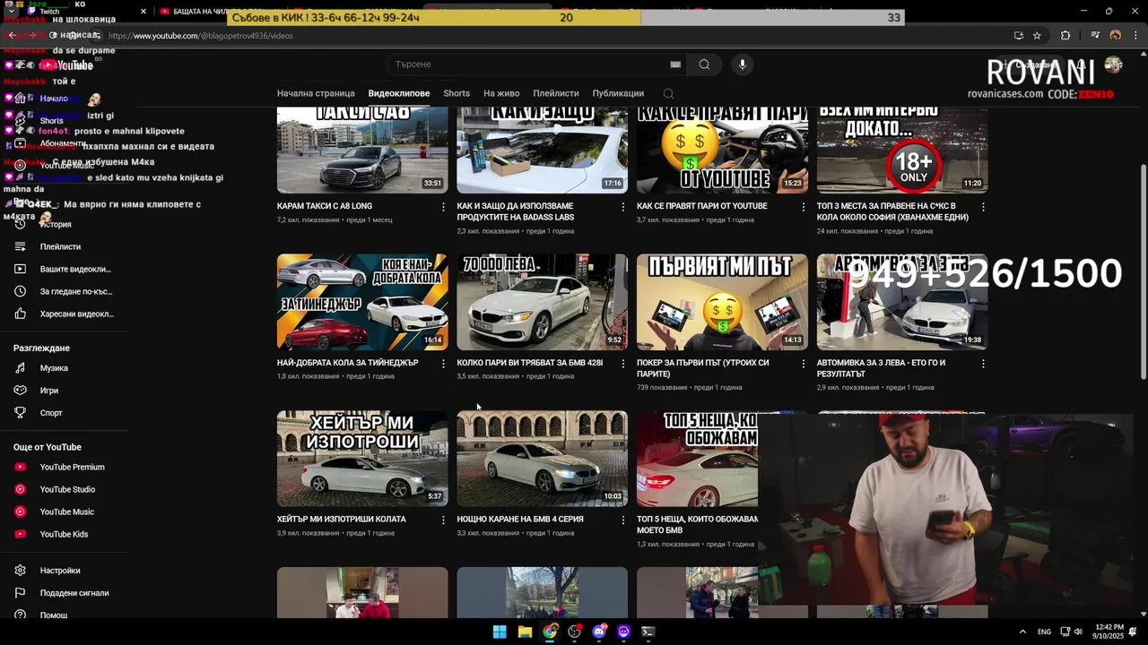Viewport: 1148px width, 645px height.
Task: Open File Explorer from taskbar
Action: (525, 632)
